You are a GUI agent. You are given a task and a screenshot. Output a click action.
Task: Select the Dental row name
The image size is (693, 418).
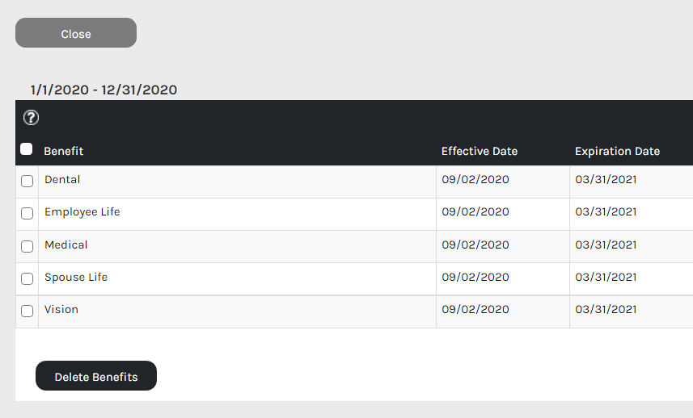62,179
